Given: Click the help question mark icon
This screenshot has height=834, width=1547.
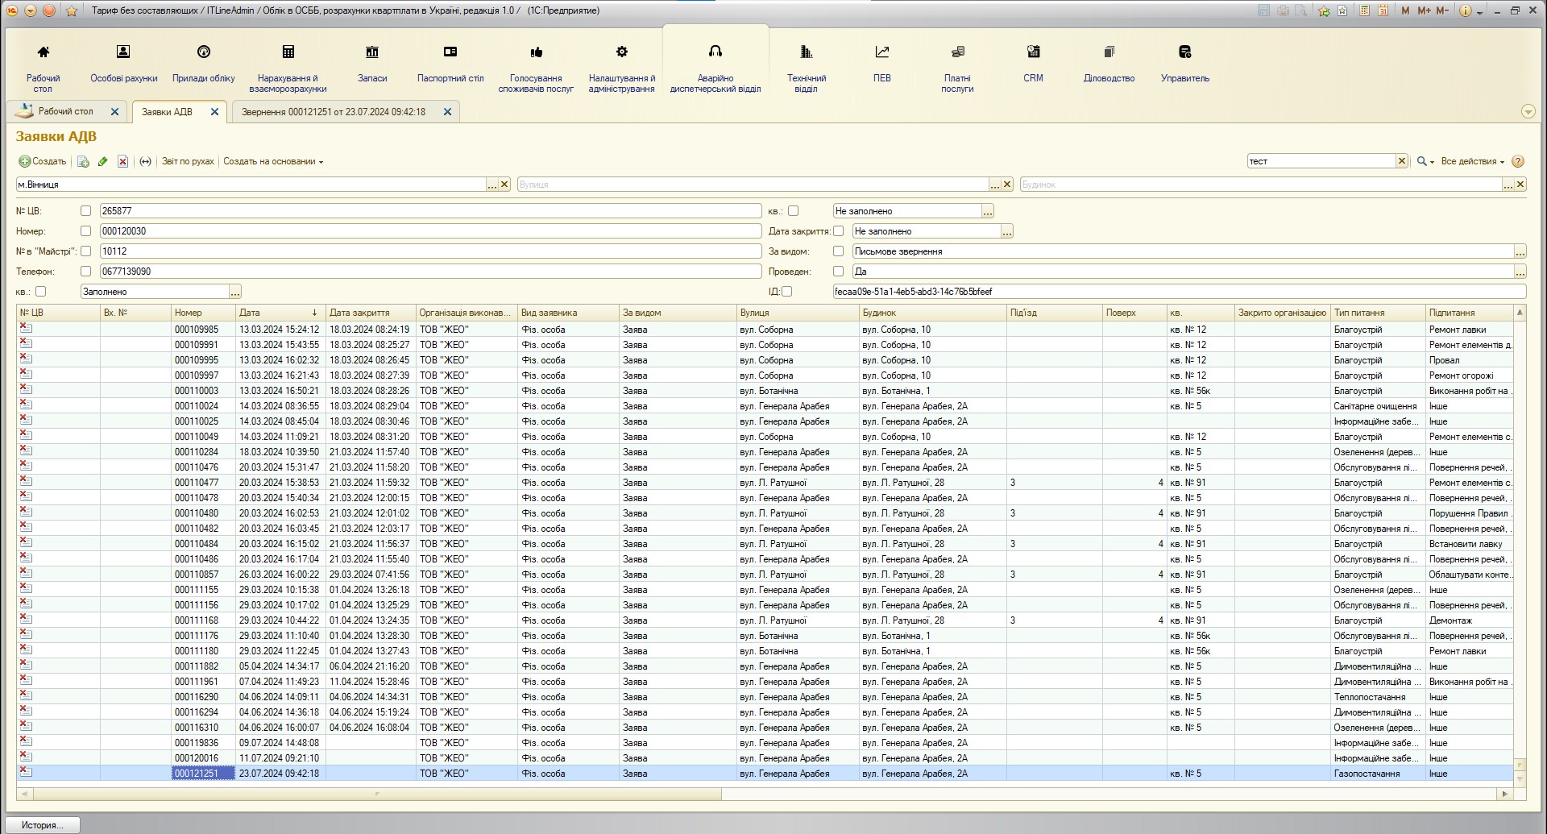Looking at the screenshot, I should pyautogui.click(x=1518, y=162).
